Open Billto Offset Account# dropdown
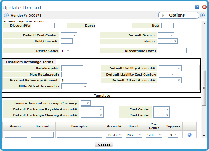This screenshot has width=209, height=151. click(74, 87)
